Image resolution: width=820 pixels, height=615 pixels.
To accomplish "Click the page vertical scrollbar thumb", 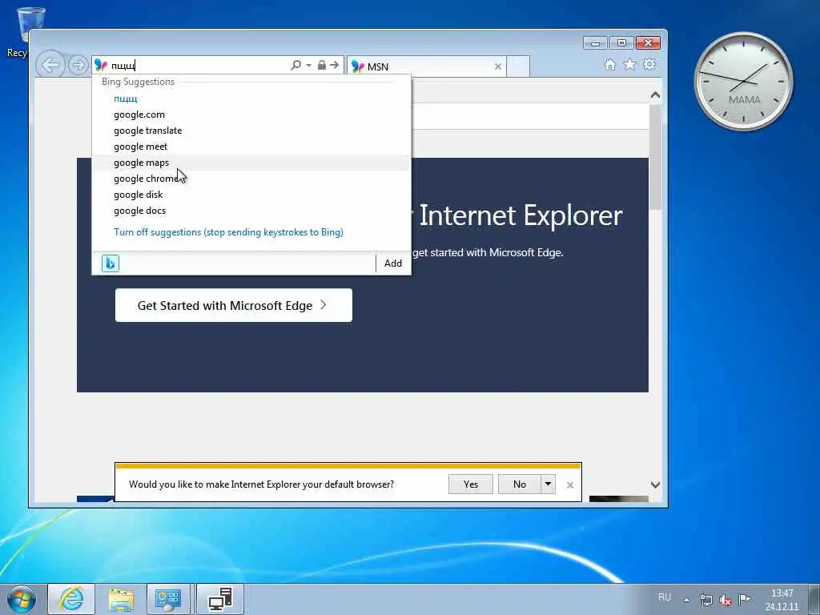I will click(655, 157).
